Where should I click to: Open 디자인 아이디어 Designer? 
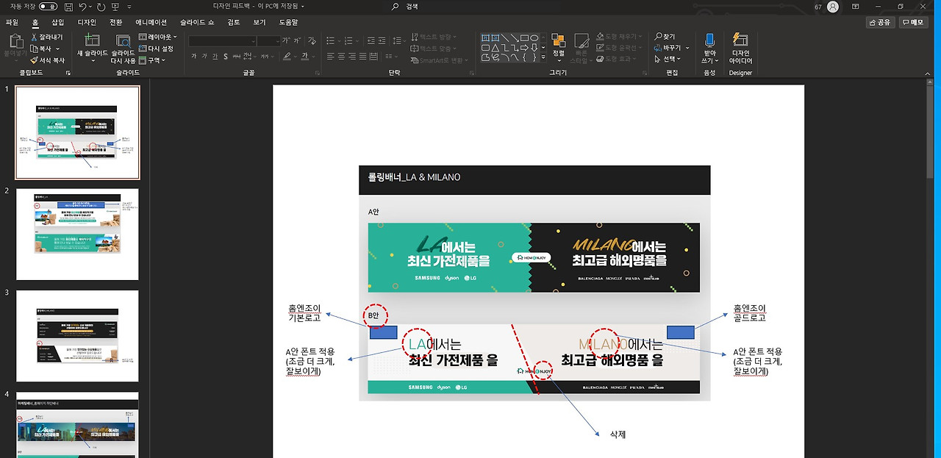(x=740, y=48)
